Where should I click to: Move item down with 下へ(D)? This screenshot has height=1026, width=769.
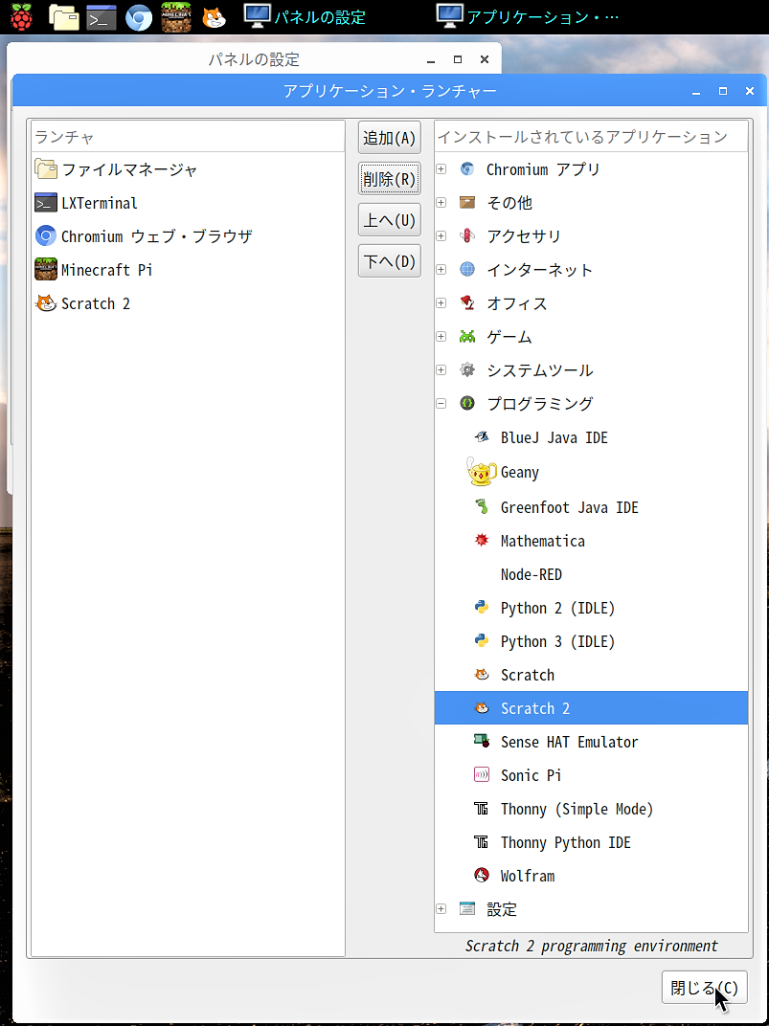390,261
